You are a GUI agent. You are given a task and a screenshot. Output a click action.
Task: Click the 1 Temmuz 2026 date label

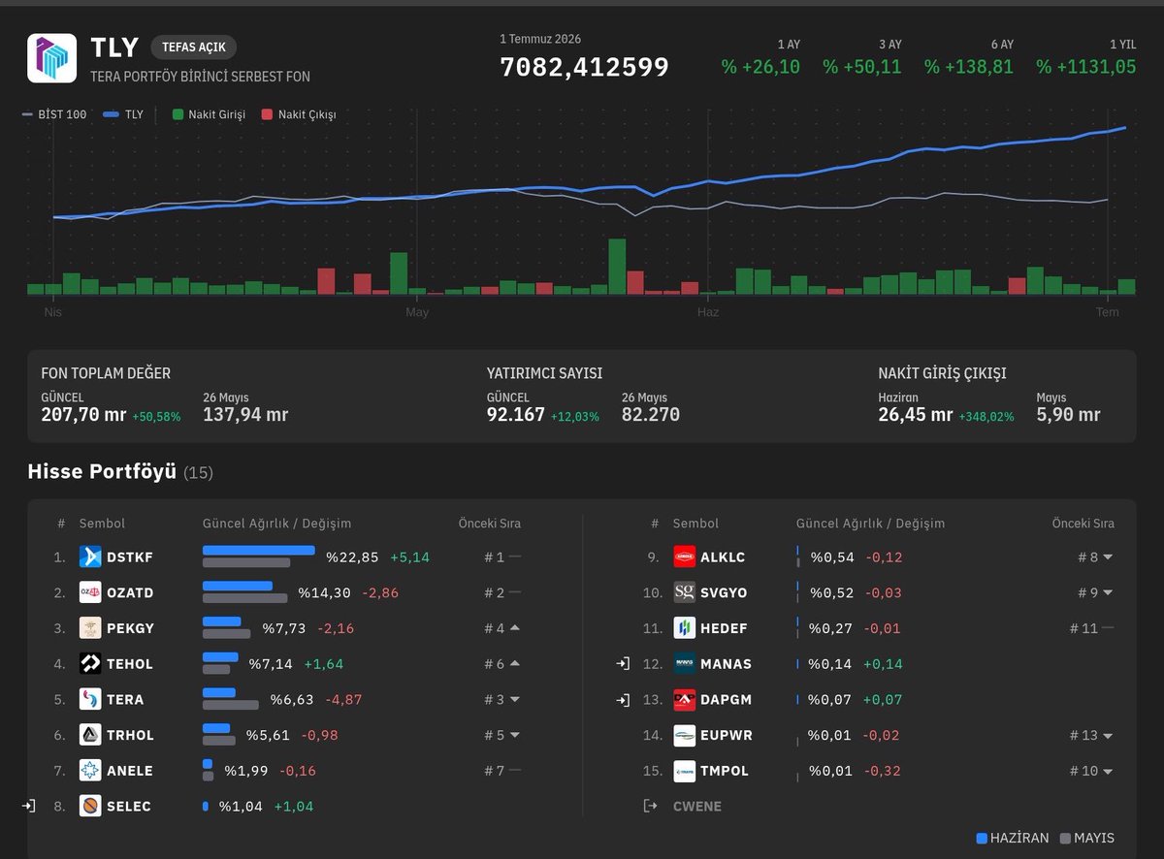[540, 40]
